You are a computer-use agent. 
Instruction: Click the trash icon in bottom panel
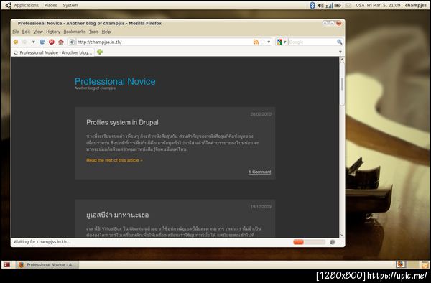click(425, 264)
